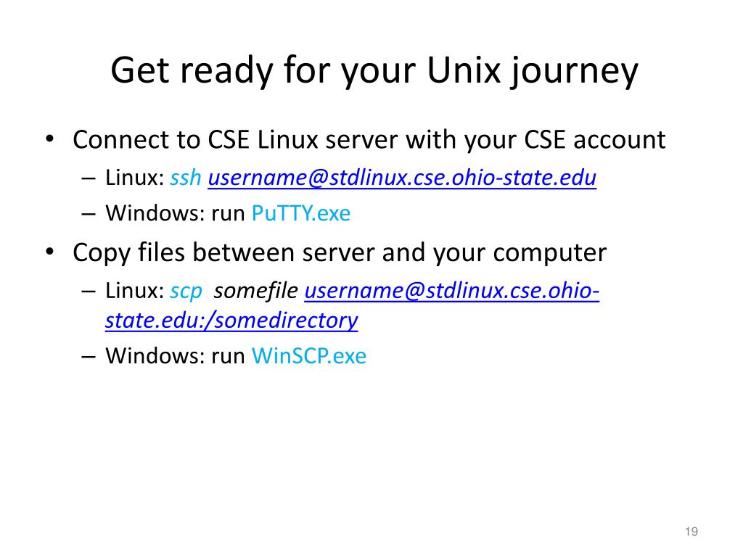Click the italic word 'somefile'
The image size is (743, 557).
256,290
